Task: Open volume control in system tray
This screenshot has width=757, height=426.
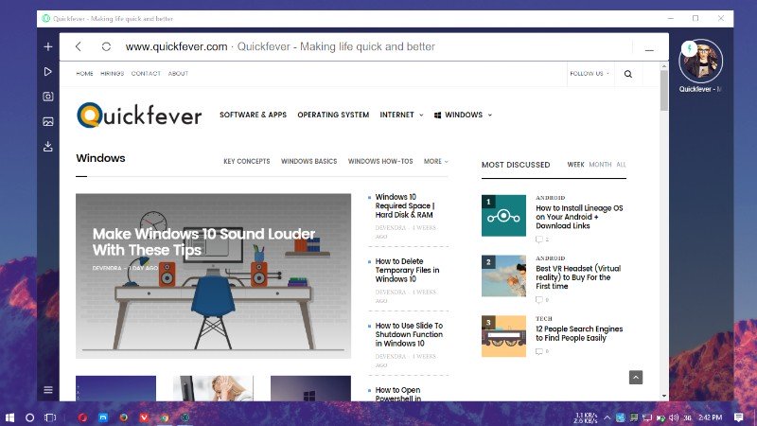Action: coord(674,417)
